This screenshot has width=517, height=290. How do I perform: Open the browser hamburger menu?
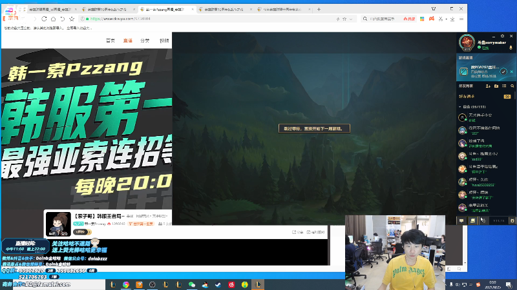461,19
